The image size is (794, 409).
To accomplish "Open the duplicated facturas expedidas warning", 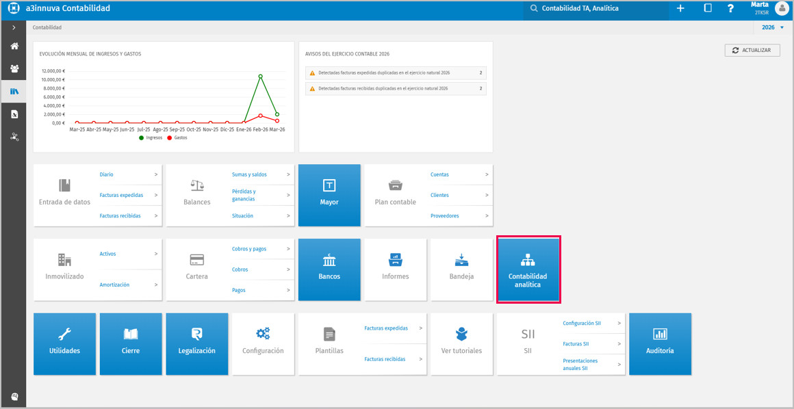I will pyautogui.click(x=396, y=73).
